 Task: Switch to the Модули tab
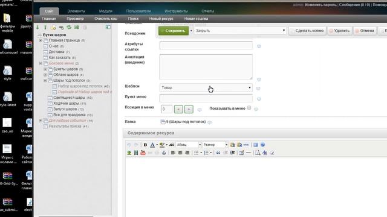[106, 11]
